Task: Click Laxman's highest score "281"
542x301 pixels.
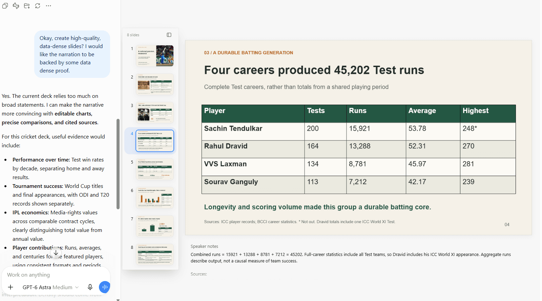Action: click(468, 164)
